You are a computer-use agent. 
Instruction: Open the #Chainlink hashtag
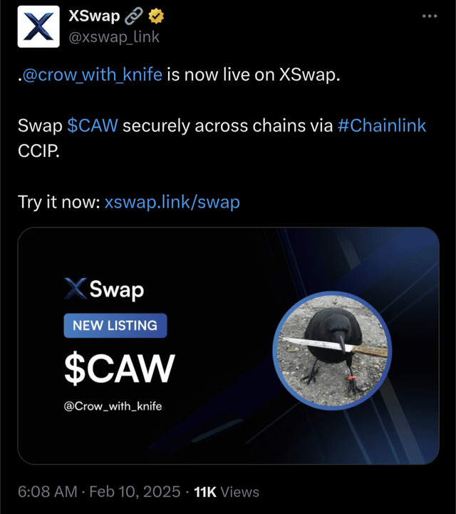tap(382, 125)
